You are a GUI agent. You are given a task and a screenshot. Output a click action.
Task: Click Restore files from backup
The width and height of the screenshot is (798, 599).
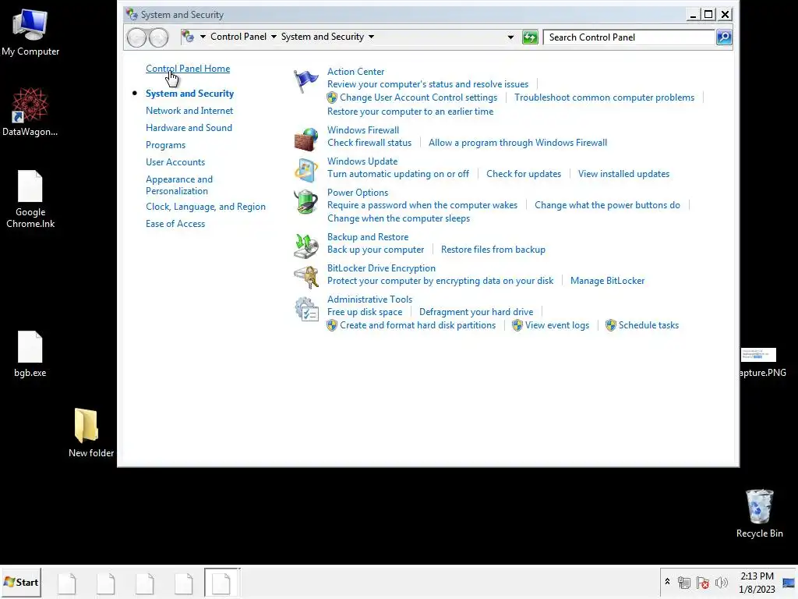[x=493, y=250]
